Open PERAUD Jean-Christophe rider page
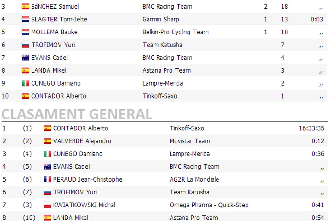The width and height of the screenshot is (331, 221). [x=88, y=180]
